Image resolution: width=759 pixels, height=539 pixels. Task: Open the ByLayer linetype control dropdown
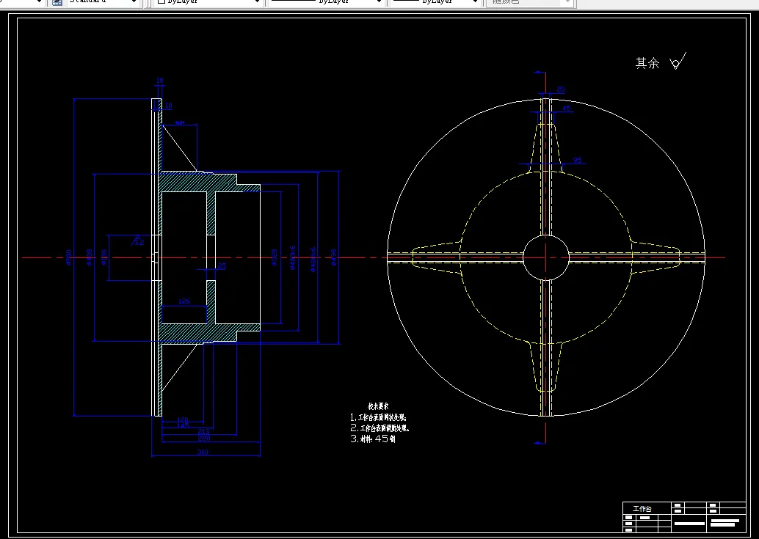[379, 2]
